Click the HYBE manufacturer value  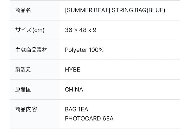click(72, 70)
